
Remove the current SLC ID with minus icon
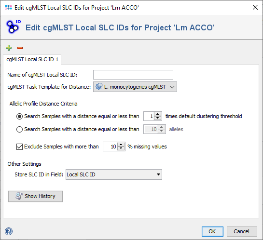20,48
